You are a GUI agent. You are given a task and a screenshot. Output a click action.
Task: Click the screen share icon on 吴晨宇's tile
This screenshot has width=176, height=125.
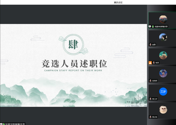coord(150,27)
